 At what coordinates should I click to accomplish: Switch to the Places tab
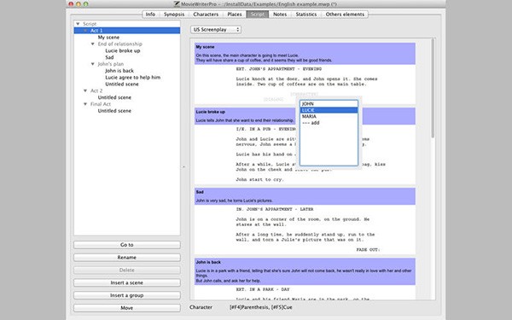point(235,15)
